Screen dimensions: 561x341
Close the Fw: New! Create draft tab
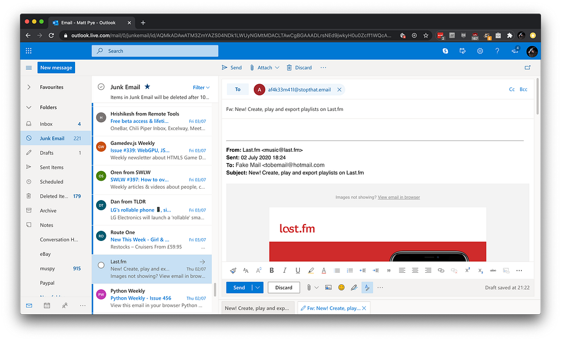tap(364, 308)
